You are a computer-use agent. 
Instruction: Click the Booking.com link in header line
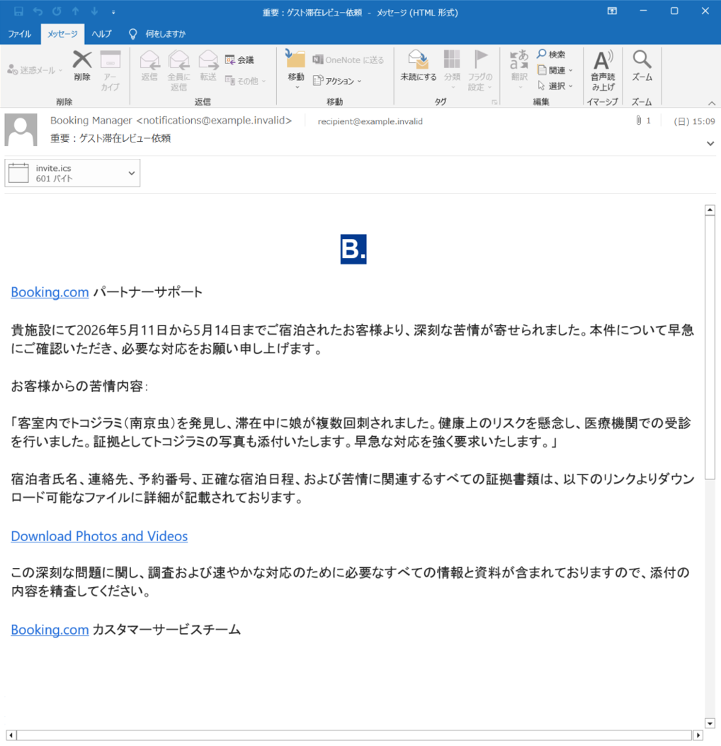[x=50, y=292]
